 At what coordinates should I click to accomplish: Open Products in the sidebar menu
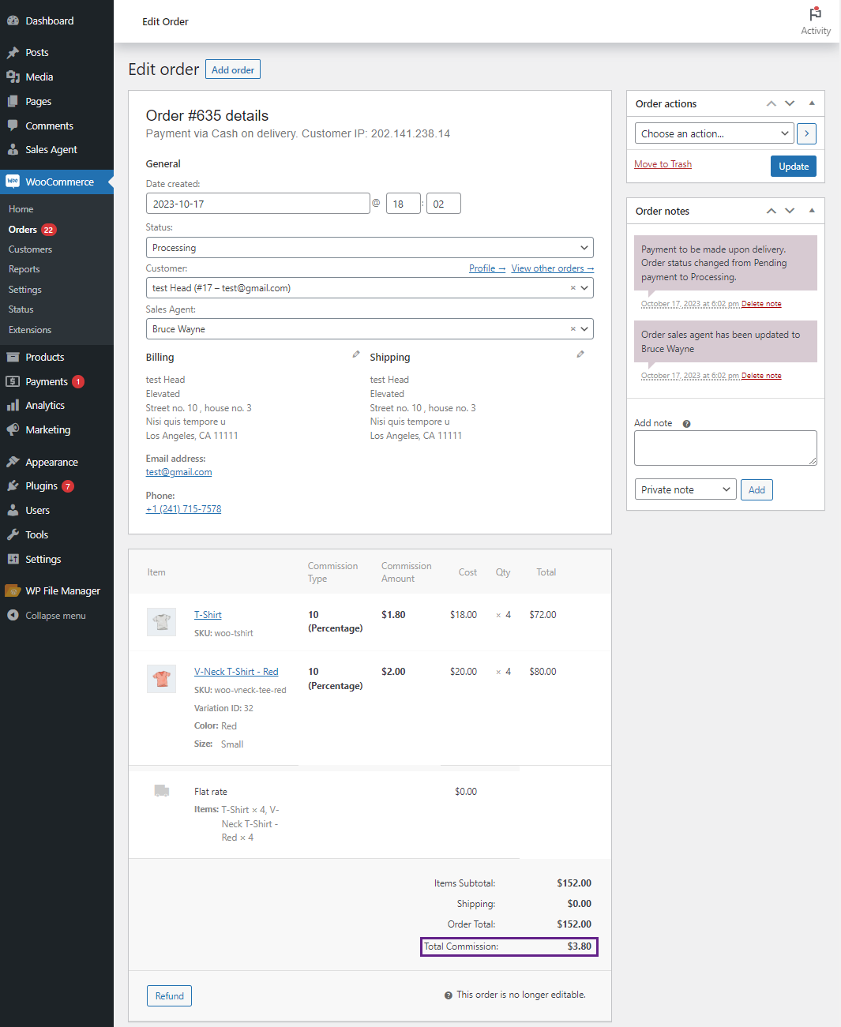[45, 358]
